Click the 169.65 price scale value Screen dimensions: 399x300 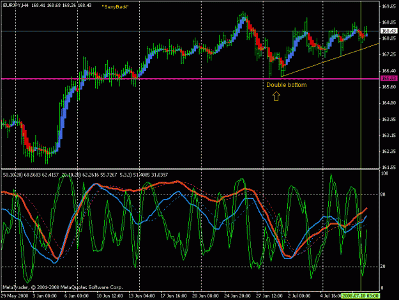[x=389, y=6]
